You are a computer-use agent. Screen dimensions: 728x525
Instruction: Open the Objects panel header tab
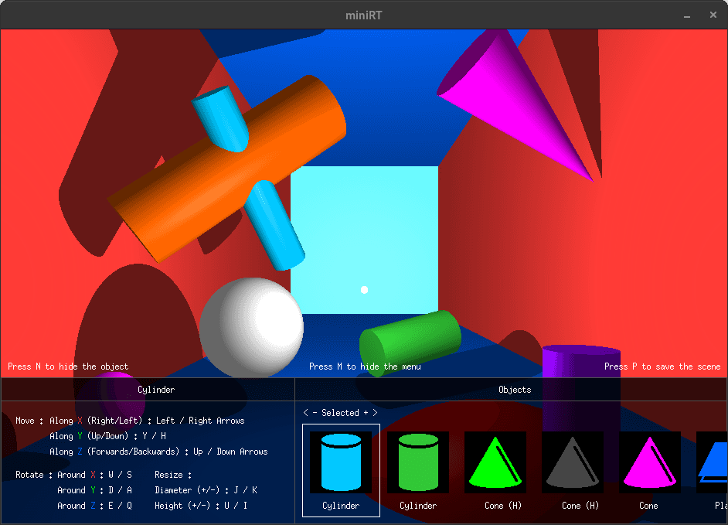tap(515, 390)
